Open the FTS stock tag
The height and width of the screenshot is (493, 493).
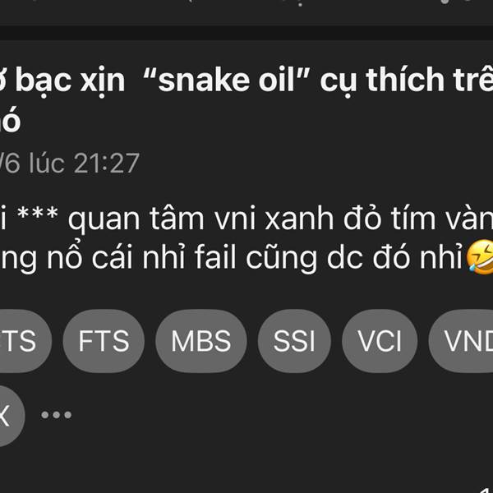(104, 341)
